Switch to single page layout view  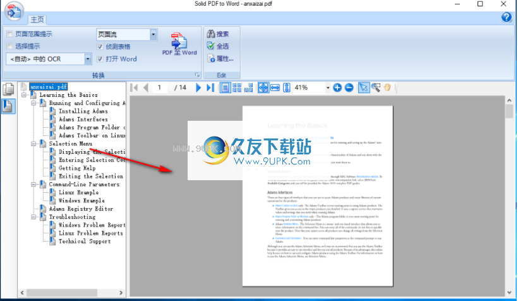(225, 88)
